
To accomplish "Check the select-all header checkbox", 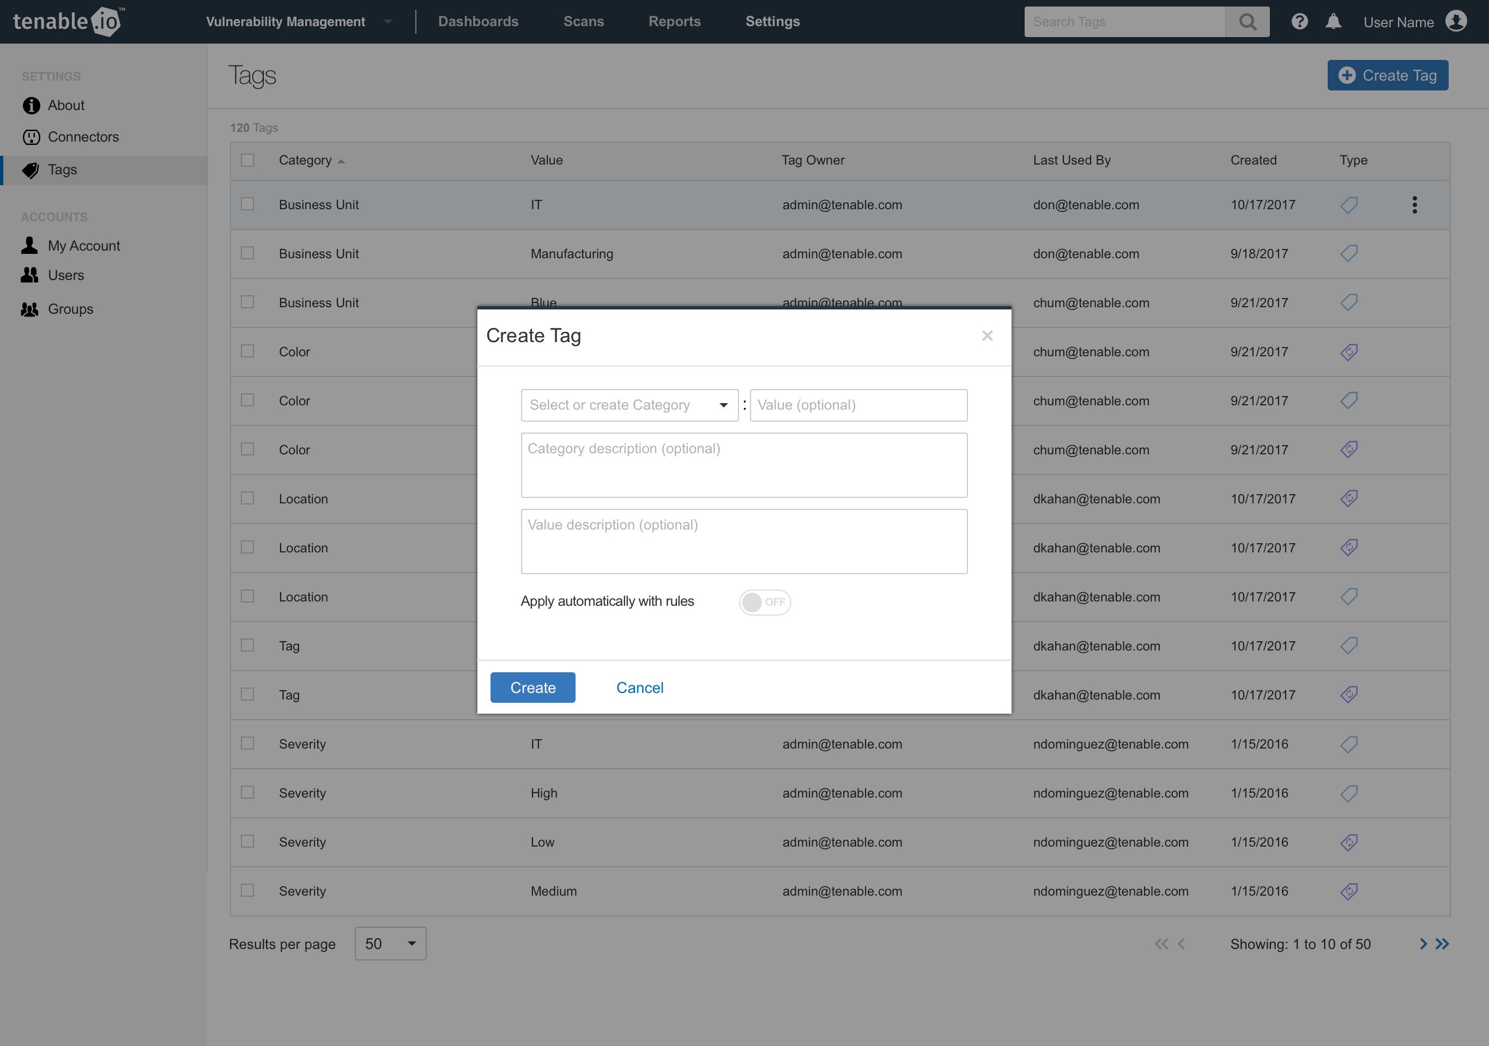I will 248,160.
